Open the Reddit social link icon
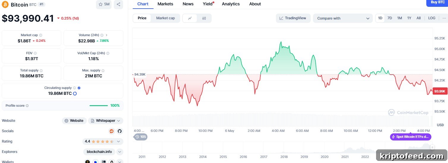 point(111,131)
